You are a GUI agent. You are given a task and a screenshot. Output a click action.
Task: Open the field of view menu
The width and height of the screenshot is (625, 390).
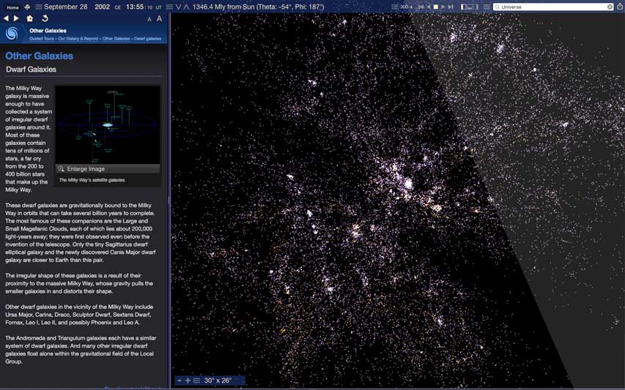(196, 380)
